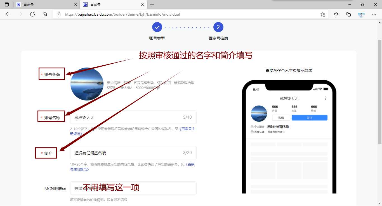The image size is (382, 206).
Task: Click the blue 关注 button in preview
Action: pos(309,118)
